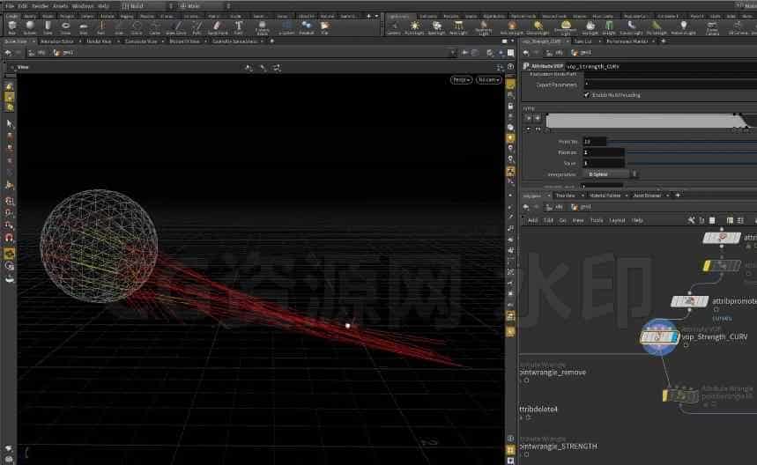Open network editor wrench tools icon

(x=691, y=220)
